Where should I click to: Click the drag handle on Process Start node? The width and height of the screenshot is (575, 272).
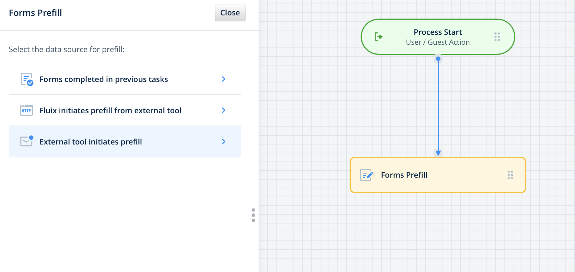coord(497,37)
